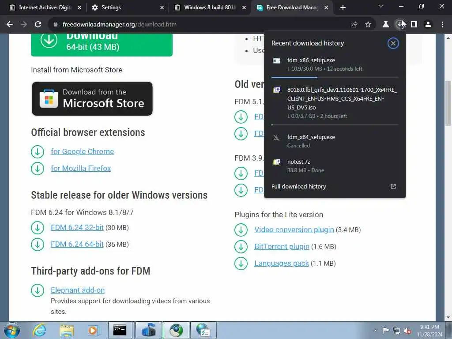Open the for Mozilla Firefox extension link
The width and height of the screenshot is (452, 339).
(81, 168)
